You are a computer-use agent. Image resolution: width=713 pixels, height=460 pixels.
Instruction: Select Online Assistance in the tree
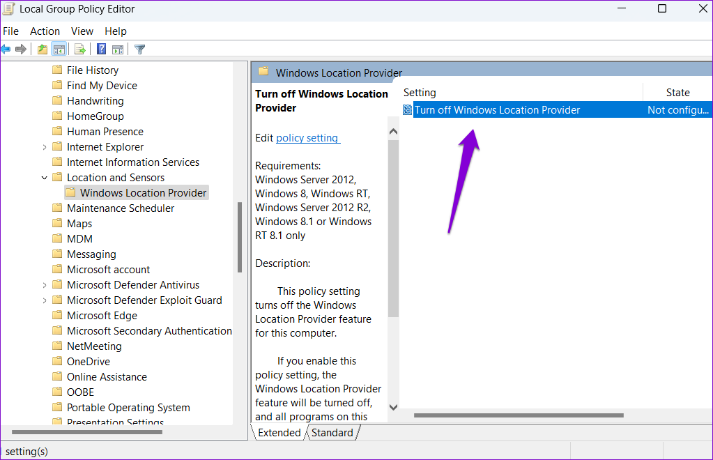(107, 377)
